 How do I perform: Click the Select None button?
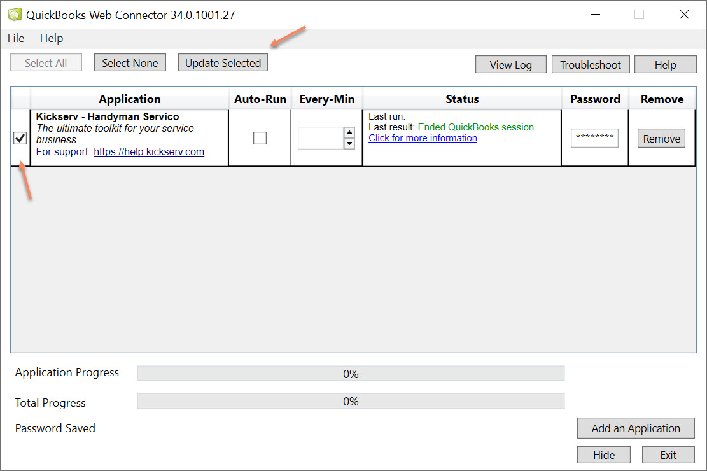pyautogui.click(x=130, y=63)
